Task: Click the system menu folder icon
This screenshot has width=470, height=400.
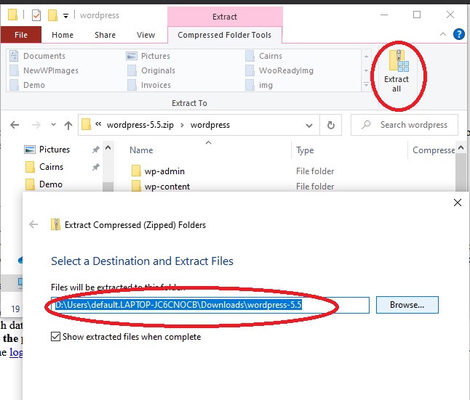Action: click(x=12, y=15)
